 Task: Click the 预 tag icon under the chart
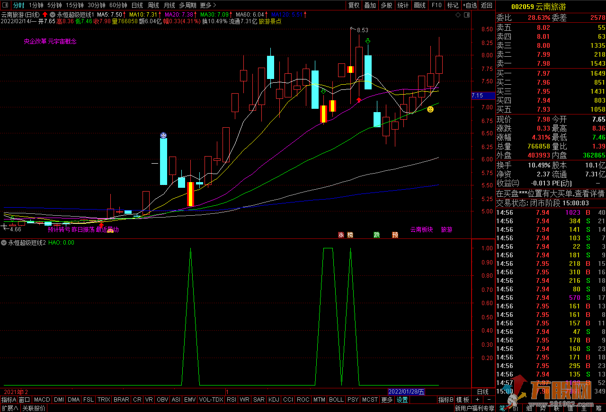coord(395,235)
